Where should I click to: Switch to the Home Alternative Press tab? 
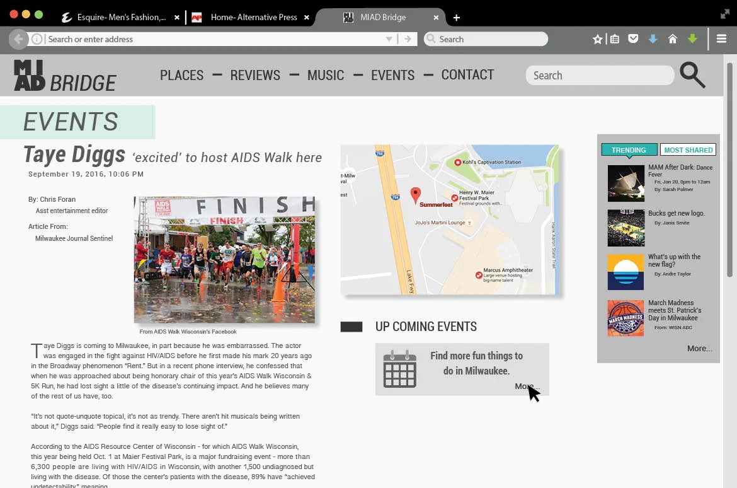click(244, 18)
